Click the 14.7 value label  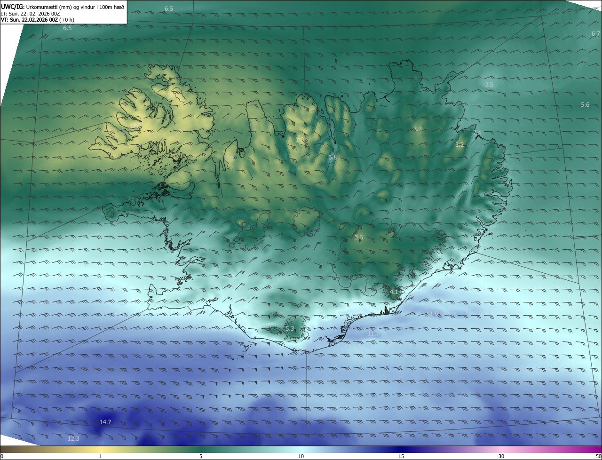(x=105, y=422)
